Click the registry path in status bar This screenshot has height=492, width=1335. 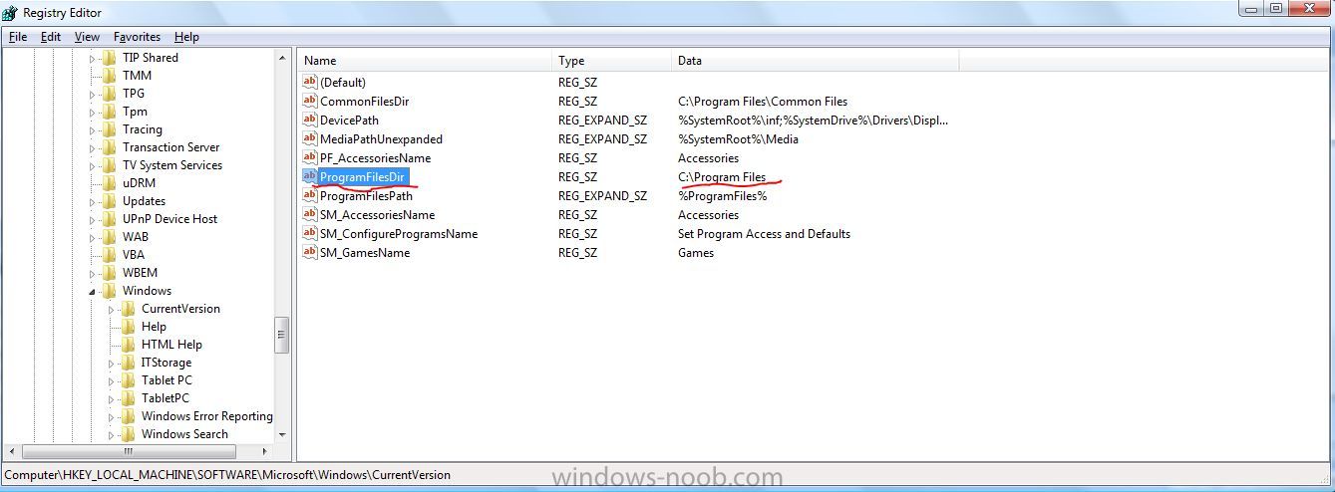tap(228, 475)
